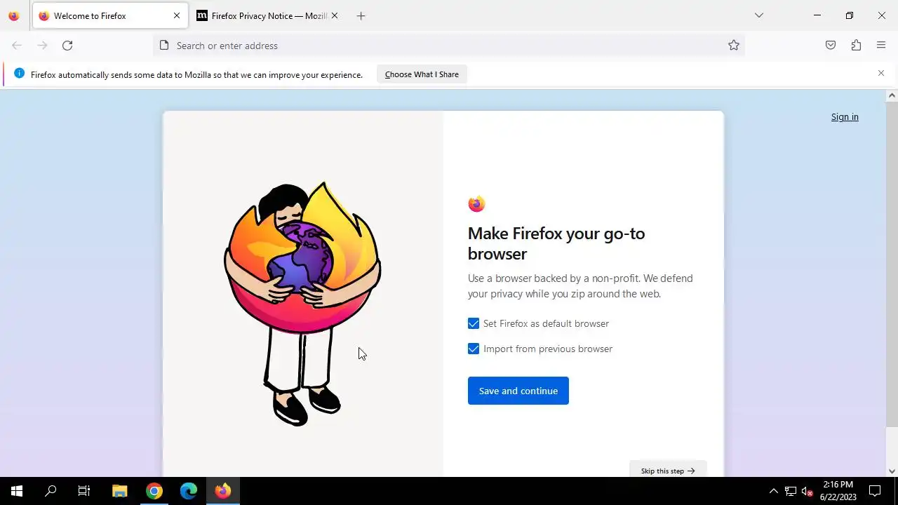Image resolution: width=898 pixels, height=505 pixels.
Task: Expand the list all tabs dropdown
Action: (758, 15)
